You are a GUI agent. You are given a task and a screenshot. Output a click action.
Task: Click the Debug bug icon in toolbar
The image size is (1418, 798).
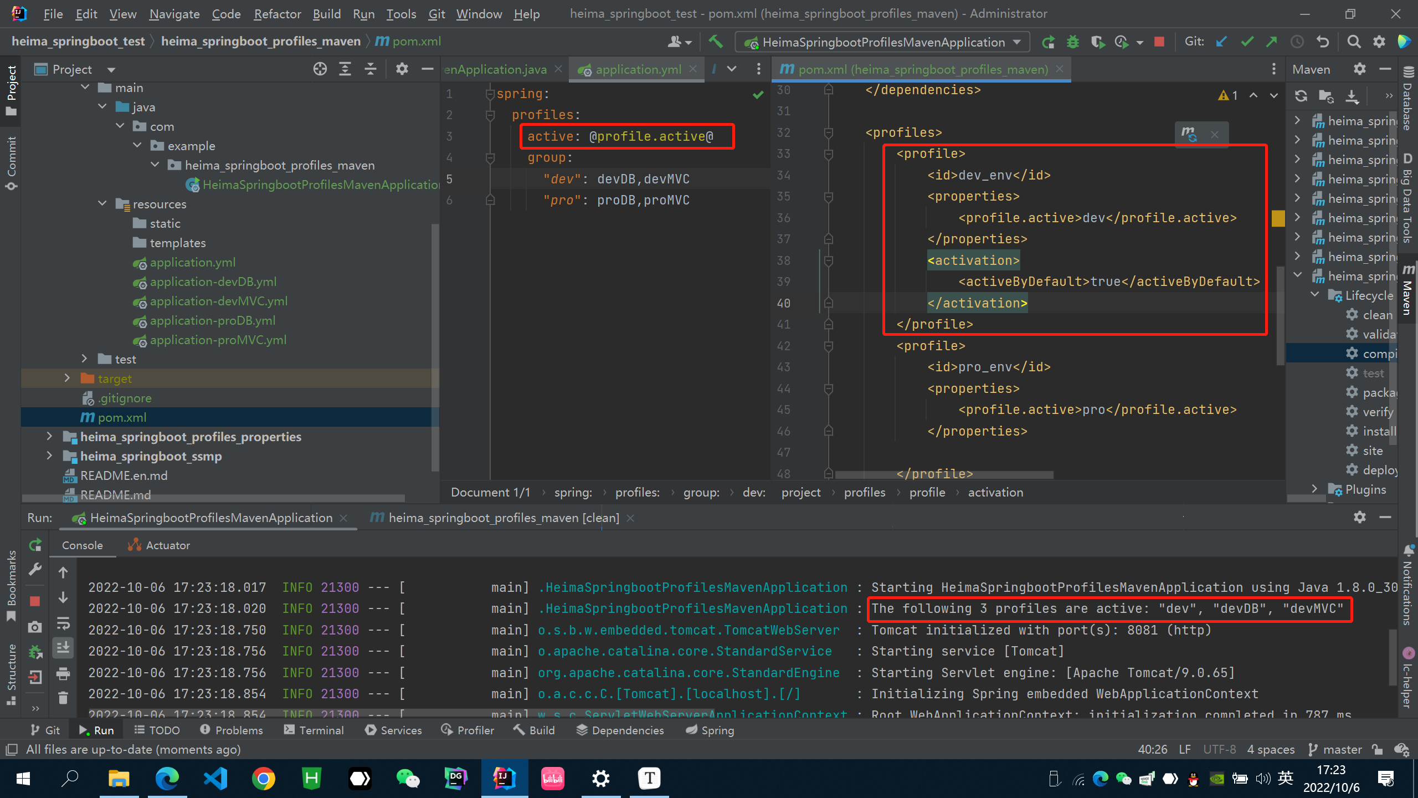click(x=1073, y=42)
